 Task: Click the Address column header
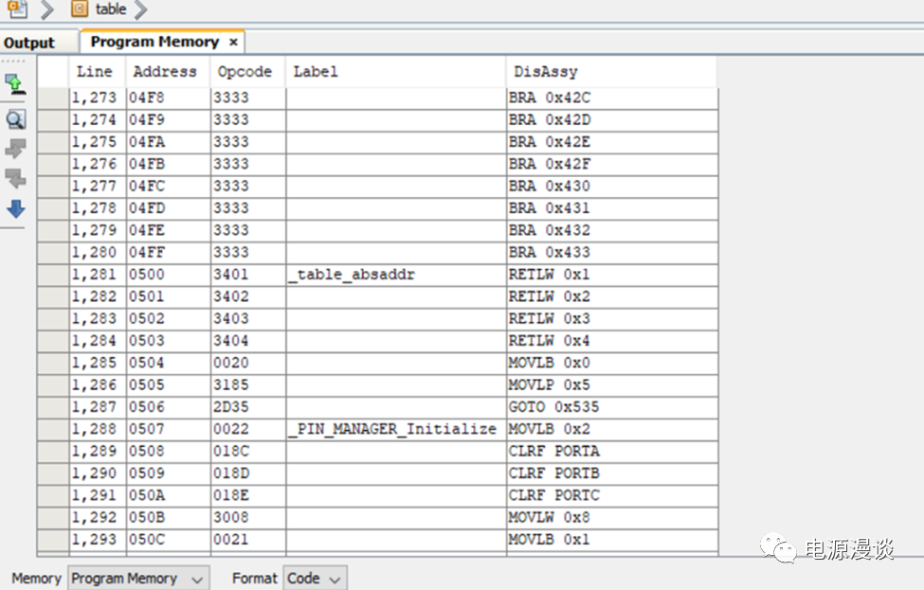(x=165, y=72)
